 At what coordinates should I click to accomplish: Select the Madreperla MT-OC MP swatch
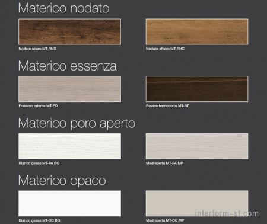point(197,203)
